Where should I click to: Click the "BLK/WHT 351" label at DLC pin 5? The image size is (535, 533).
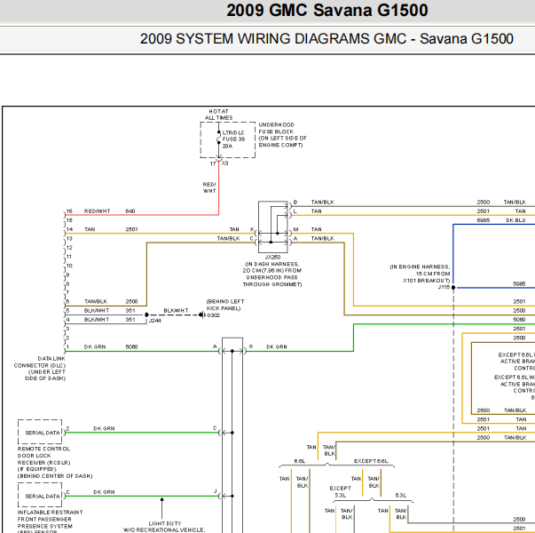point(109,311)
